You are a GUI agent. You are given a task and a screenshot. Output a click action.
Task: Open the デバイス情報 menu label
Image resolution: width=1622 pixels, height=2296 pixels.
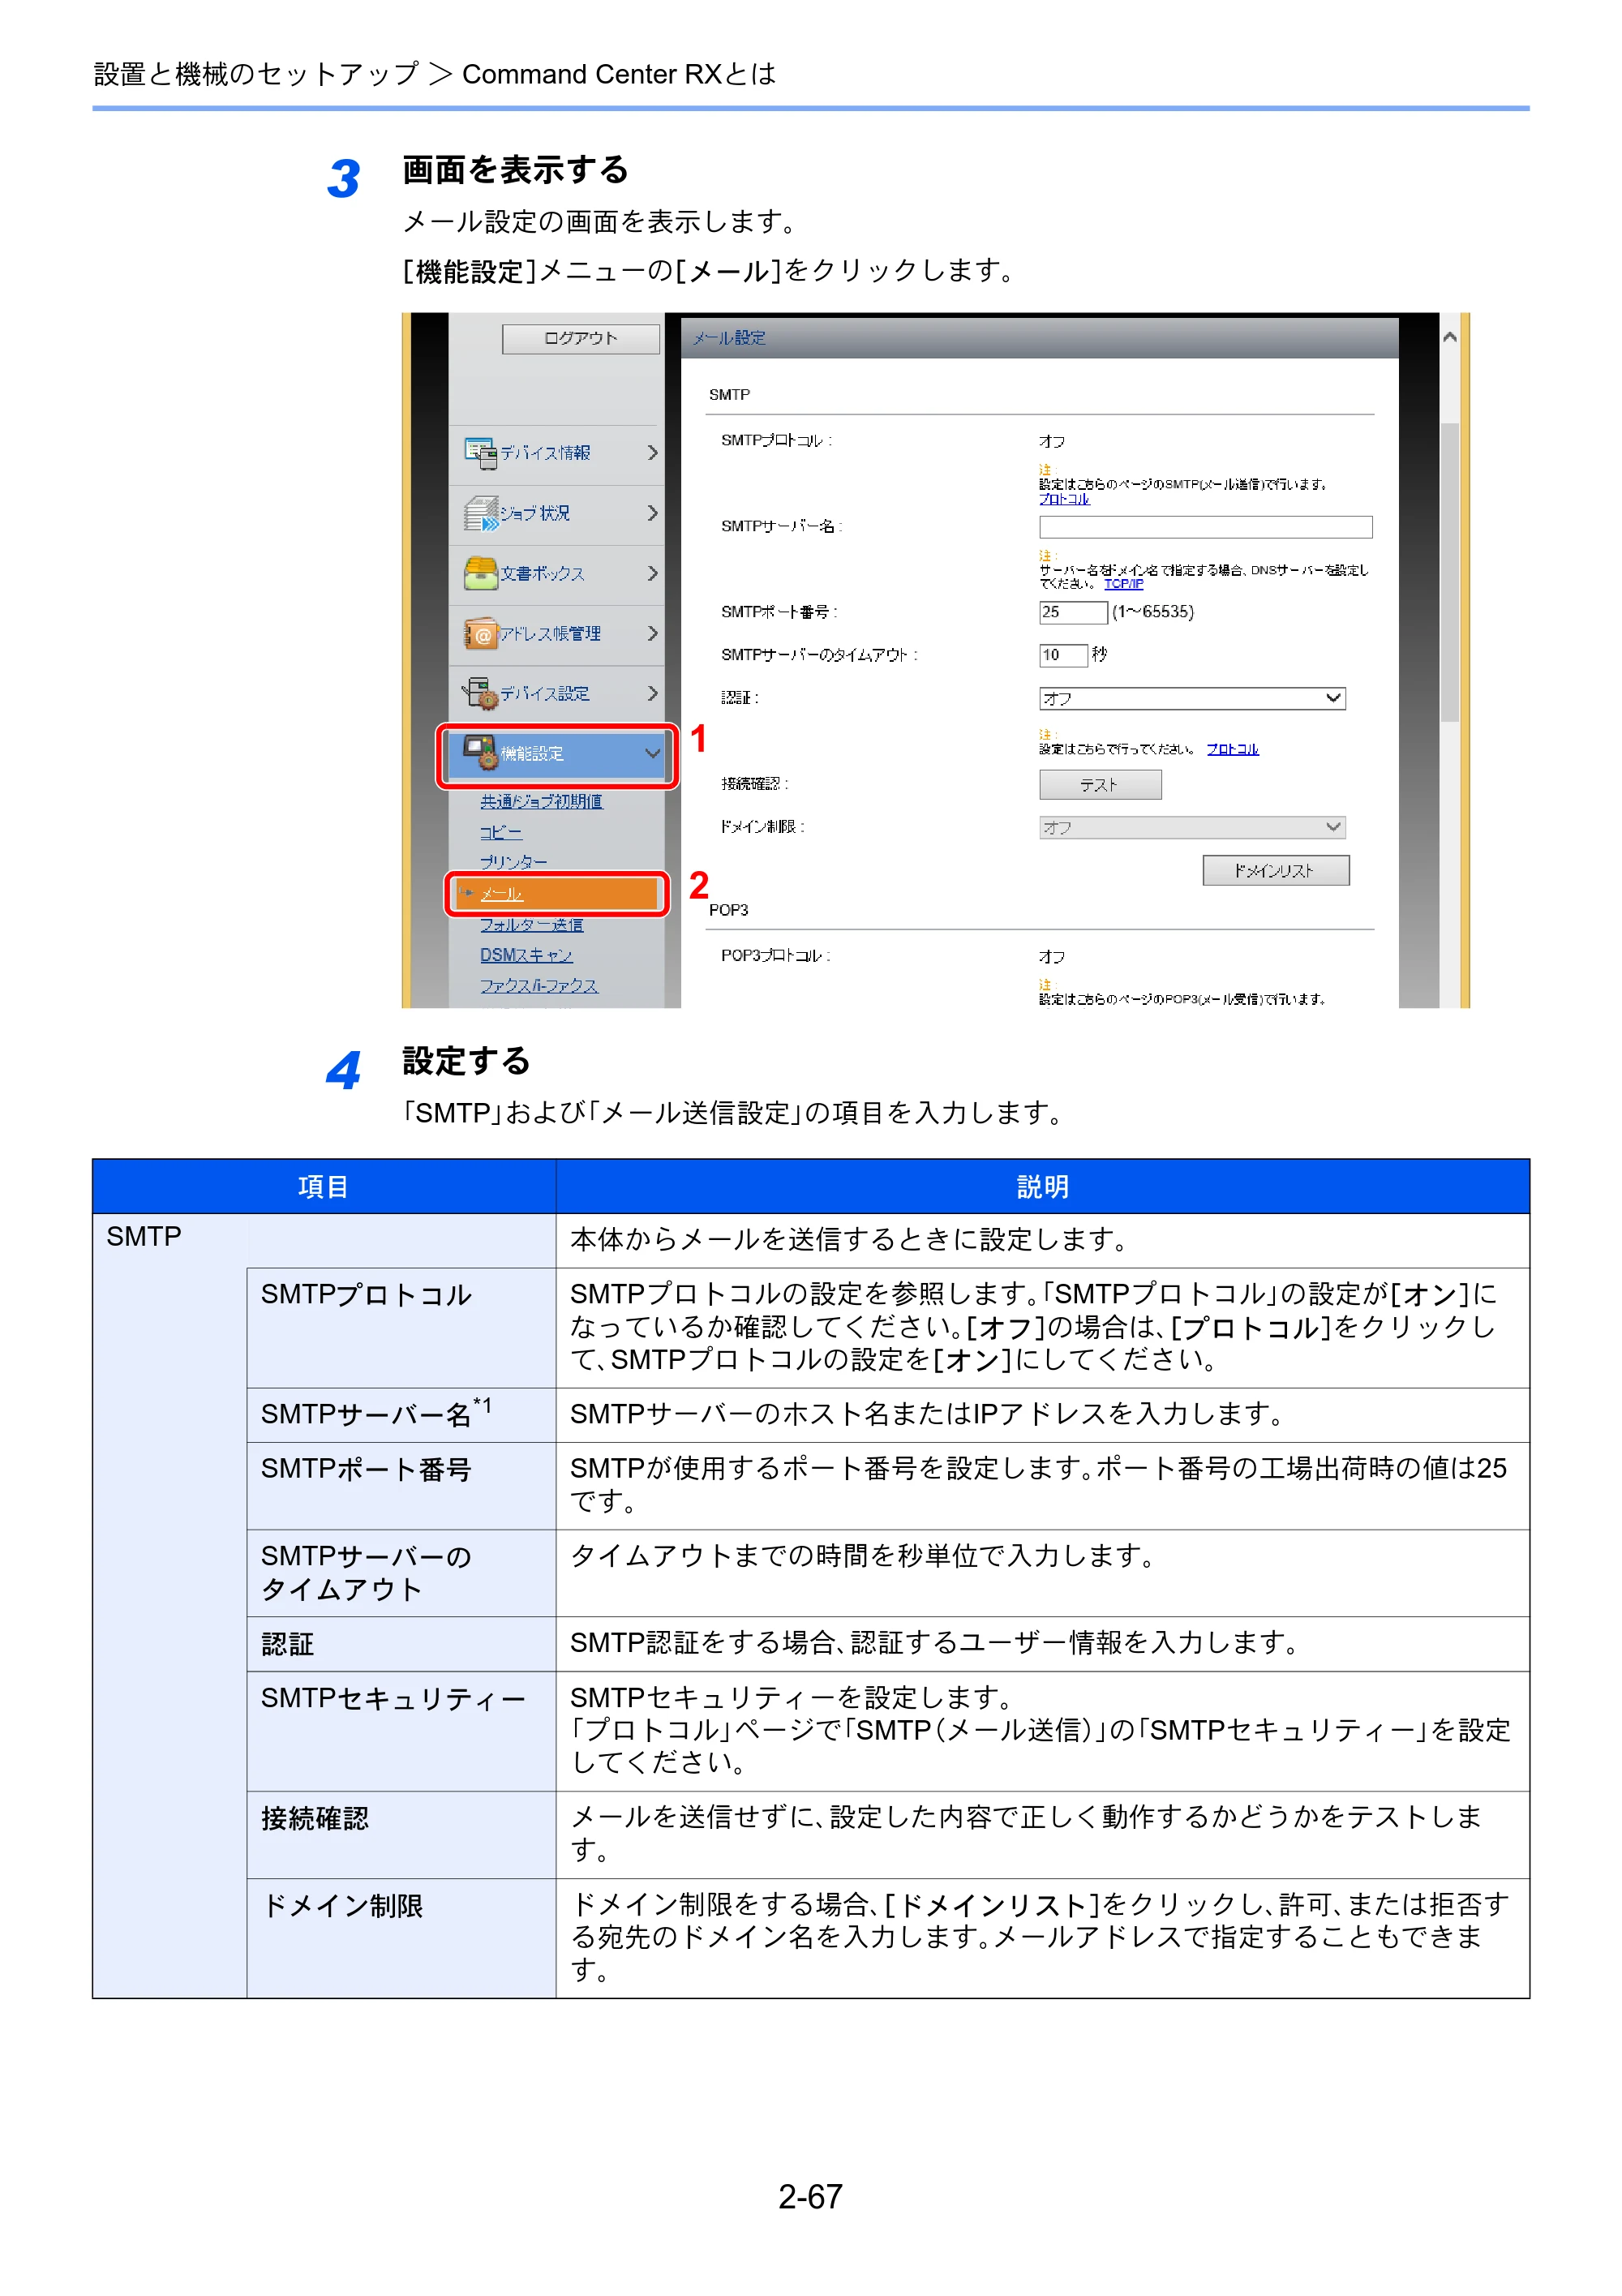pyautogui.click(x=545, y=453)
